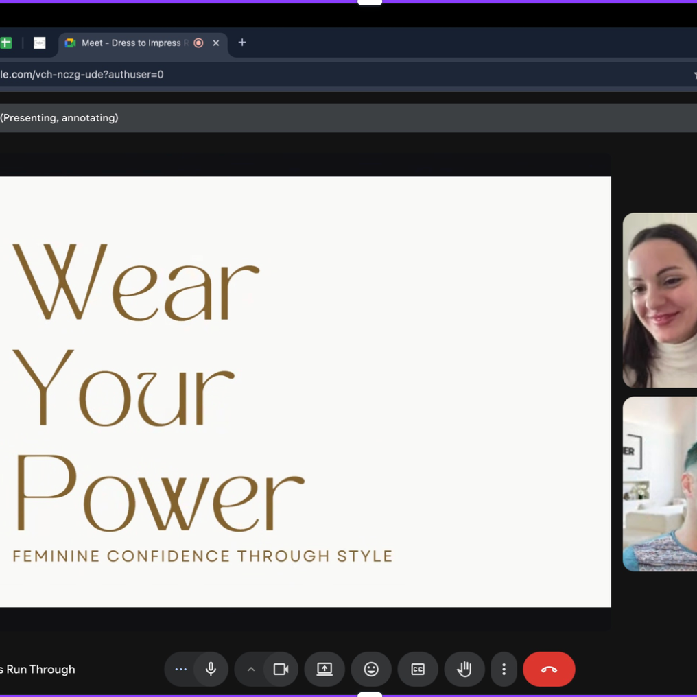This screenshot has height=697, width=697.
Task: Mute the microphone in the call
Action: coord(211,669)
